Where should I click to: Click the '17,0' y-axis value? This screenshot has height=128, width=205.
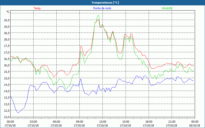(x=7, y=52)
